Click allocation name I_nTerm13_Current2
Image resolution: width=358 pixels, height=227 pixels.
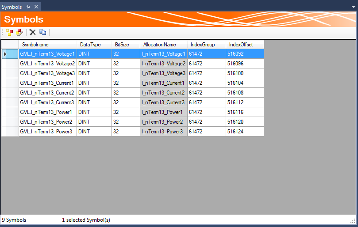[164, 93]
